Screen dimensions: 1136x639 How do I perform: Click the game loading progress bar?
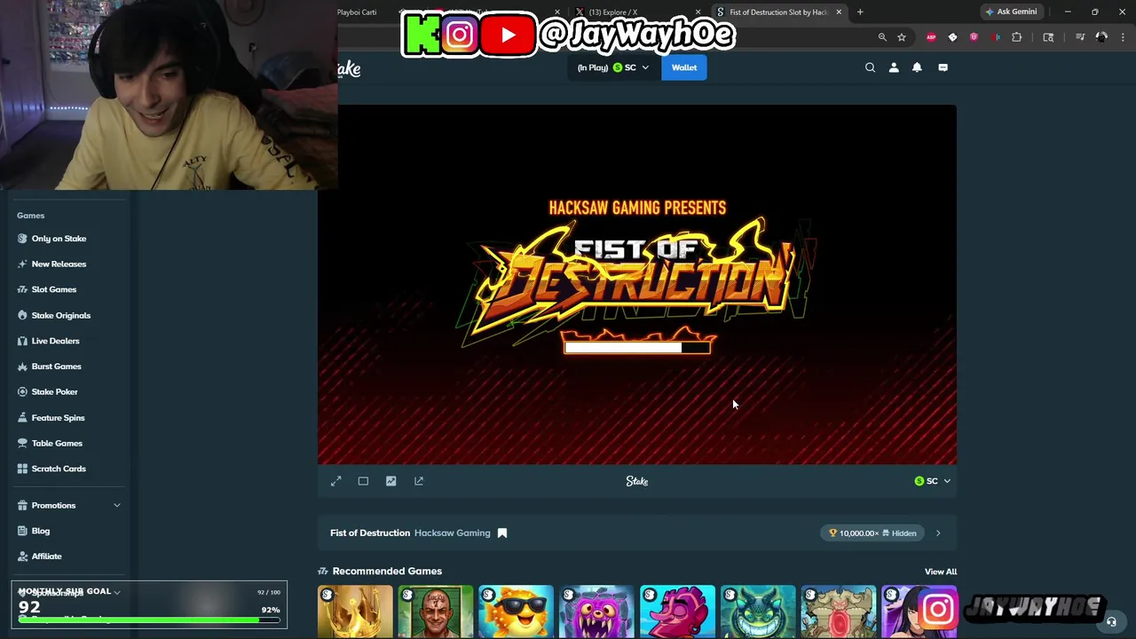click(x=637, y=348)
